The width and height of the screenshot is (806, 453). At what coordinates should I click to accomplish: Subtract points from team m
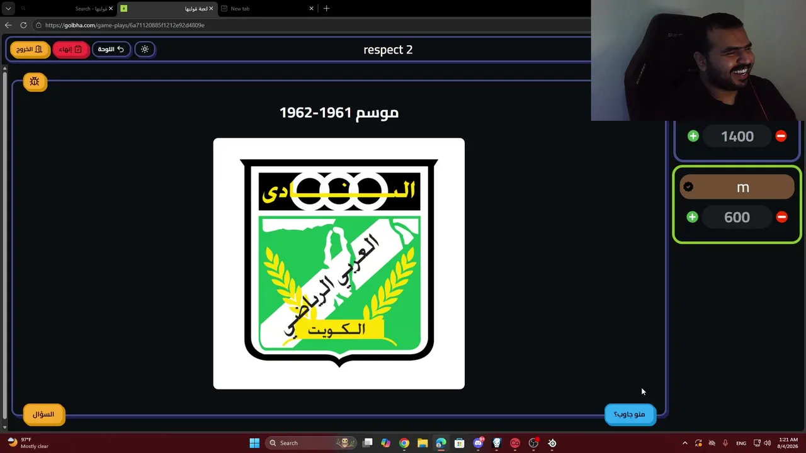point(781,217)
